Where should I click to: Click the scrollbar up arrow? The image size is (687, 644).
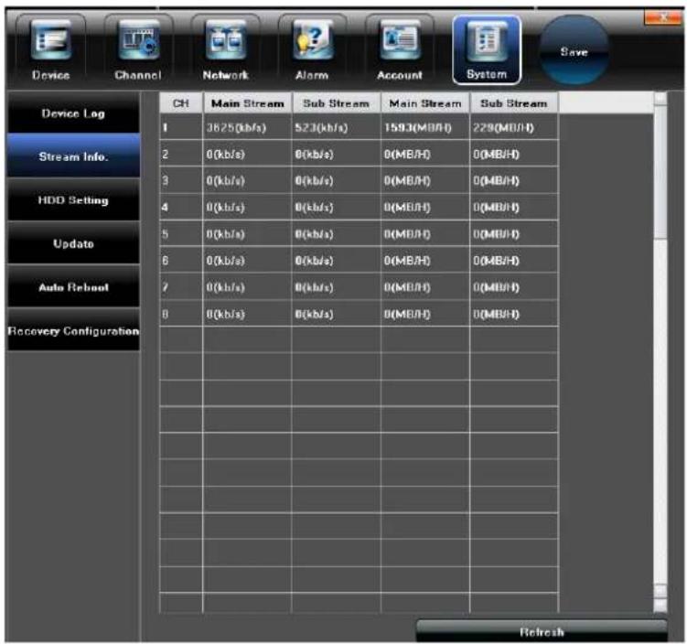coord(660,99)
